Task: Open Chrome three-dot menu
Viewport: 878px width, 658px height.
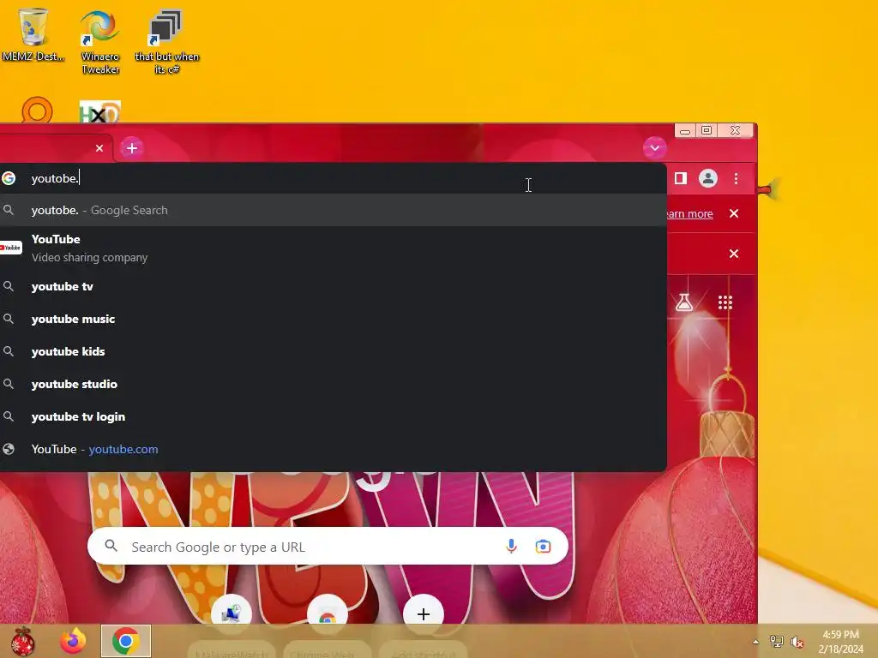Action: 736,178
